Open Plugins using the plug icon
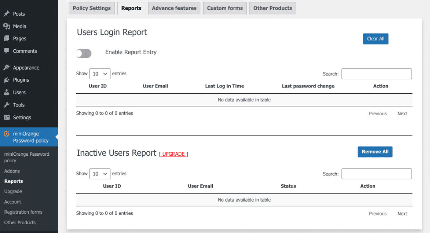430x233 pixels. (x=6, y=79)
